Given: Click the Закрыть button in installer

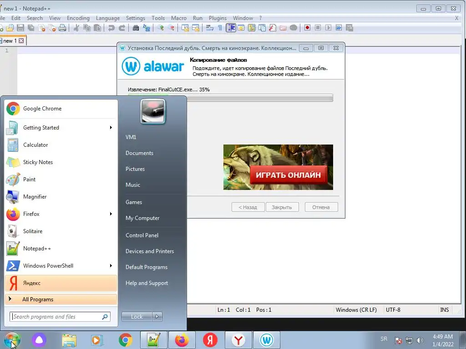Looking at the screenshot, I should (282, 207).
